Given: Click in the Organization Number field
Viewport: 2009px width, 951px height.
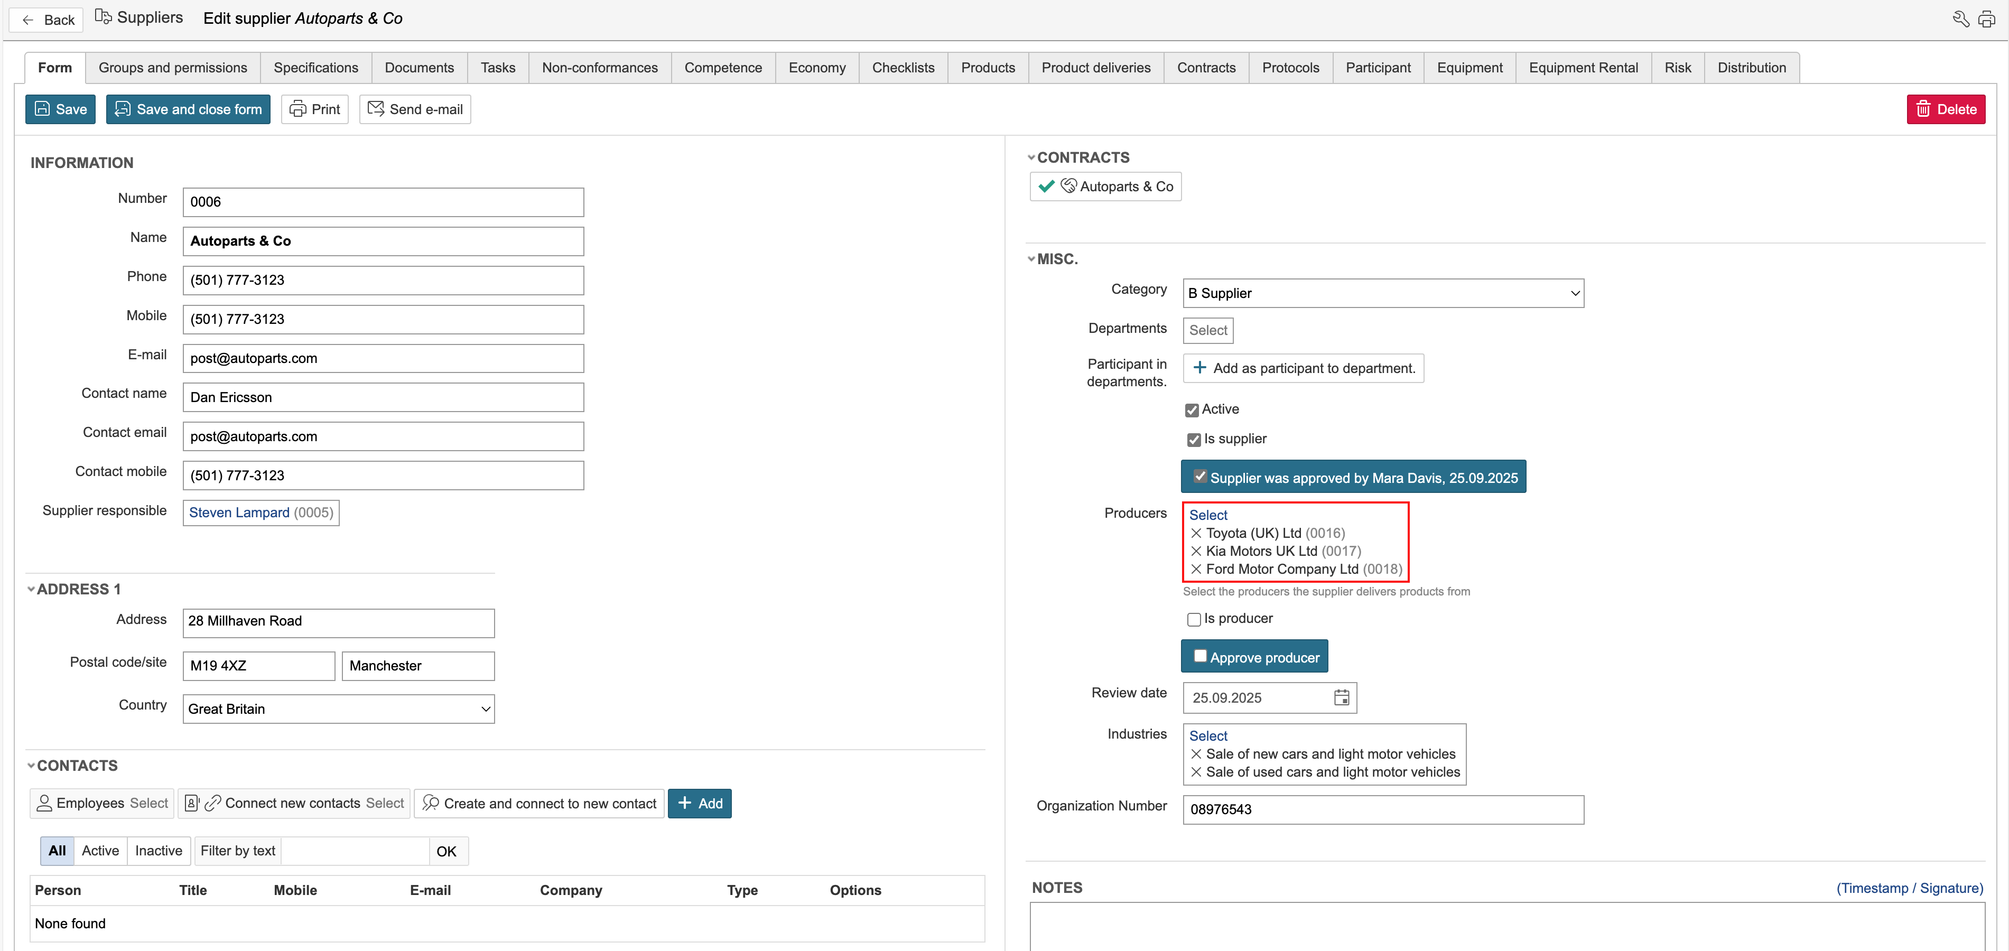Looking at the screenshot, I should pos(1383,809).
